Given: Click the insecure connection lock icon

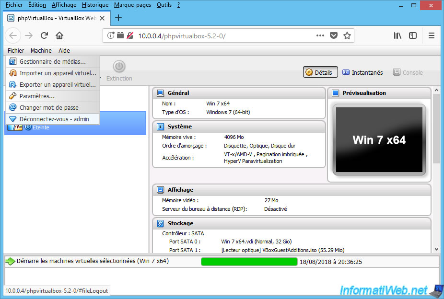Looking at the screenshot, I should [130, 35].
